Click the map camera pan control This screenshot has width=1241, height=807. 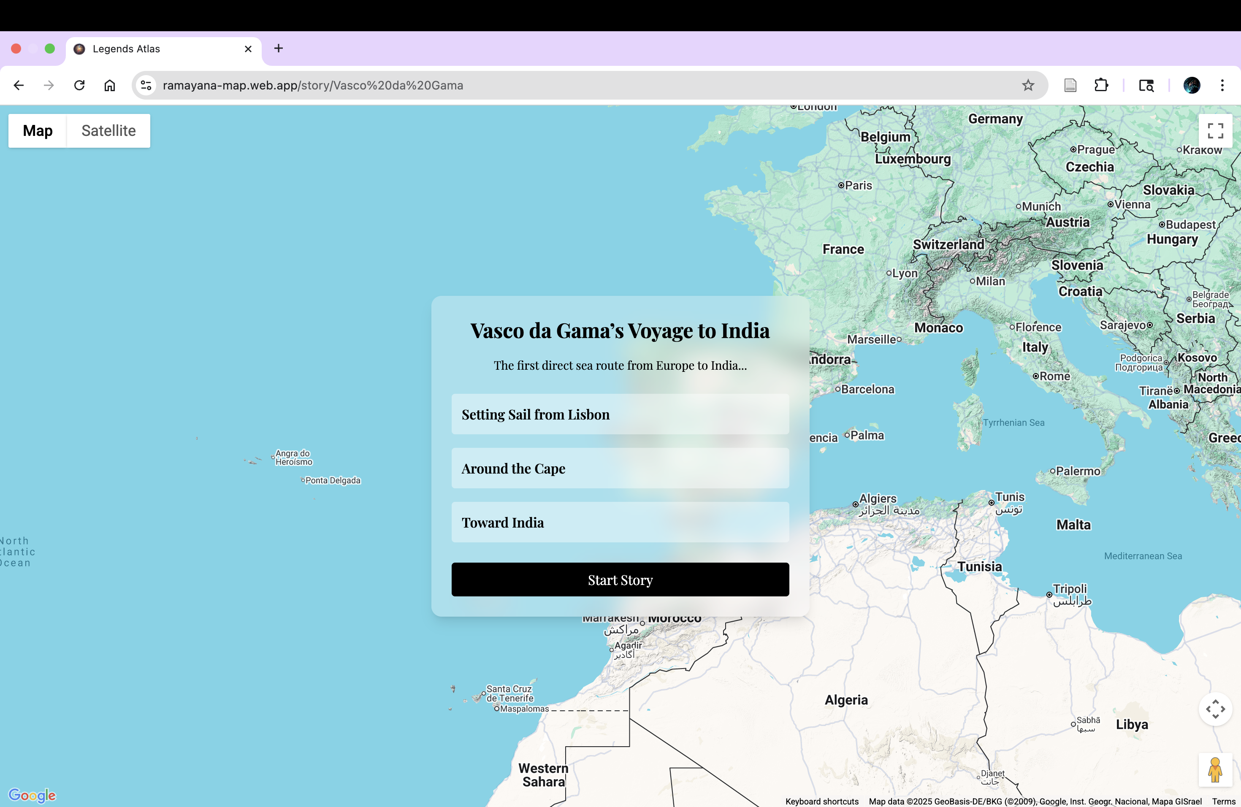click(1215, 709)
